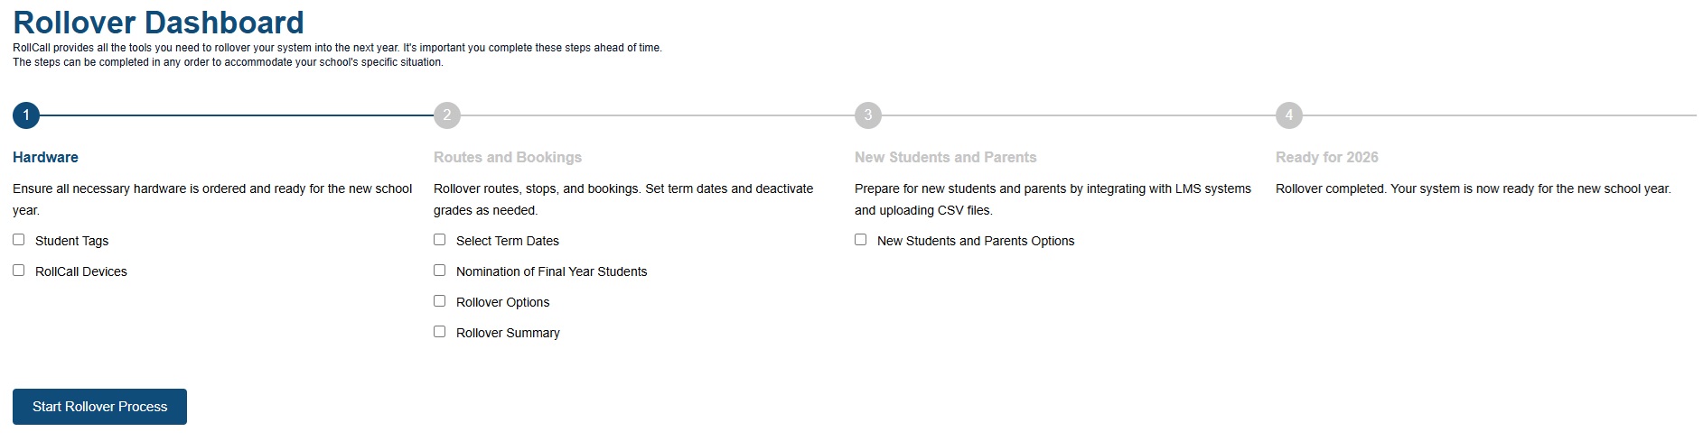Tick the RollCall Devices checkbox

pos(19,271)
